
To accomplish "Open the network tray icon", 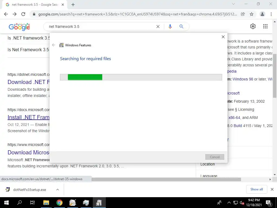I will 236,203.
